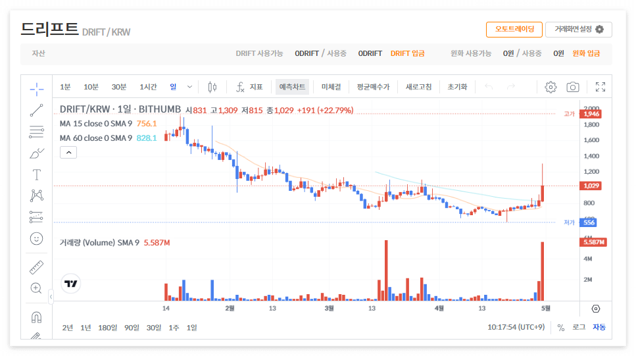Open chart settings gear in toolbar
The image size is (636, 356).
pos(550,87)
